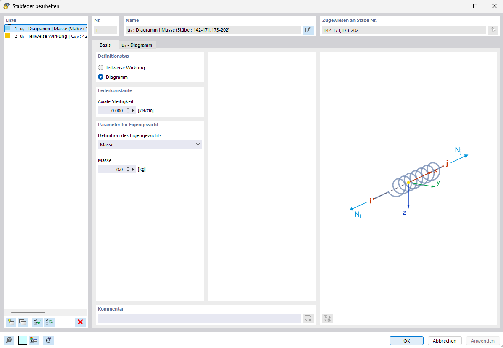Switch to the Basis tab

pyautogui.click(x=105, y=45)
